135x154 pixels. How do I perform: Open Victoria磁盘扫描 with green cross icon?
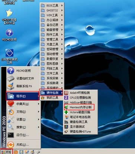coord(80,112)
